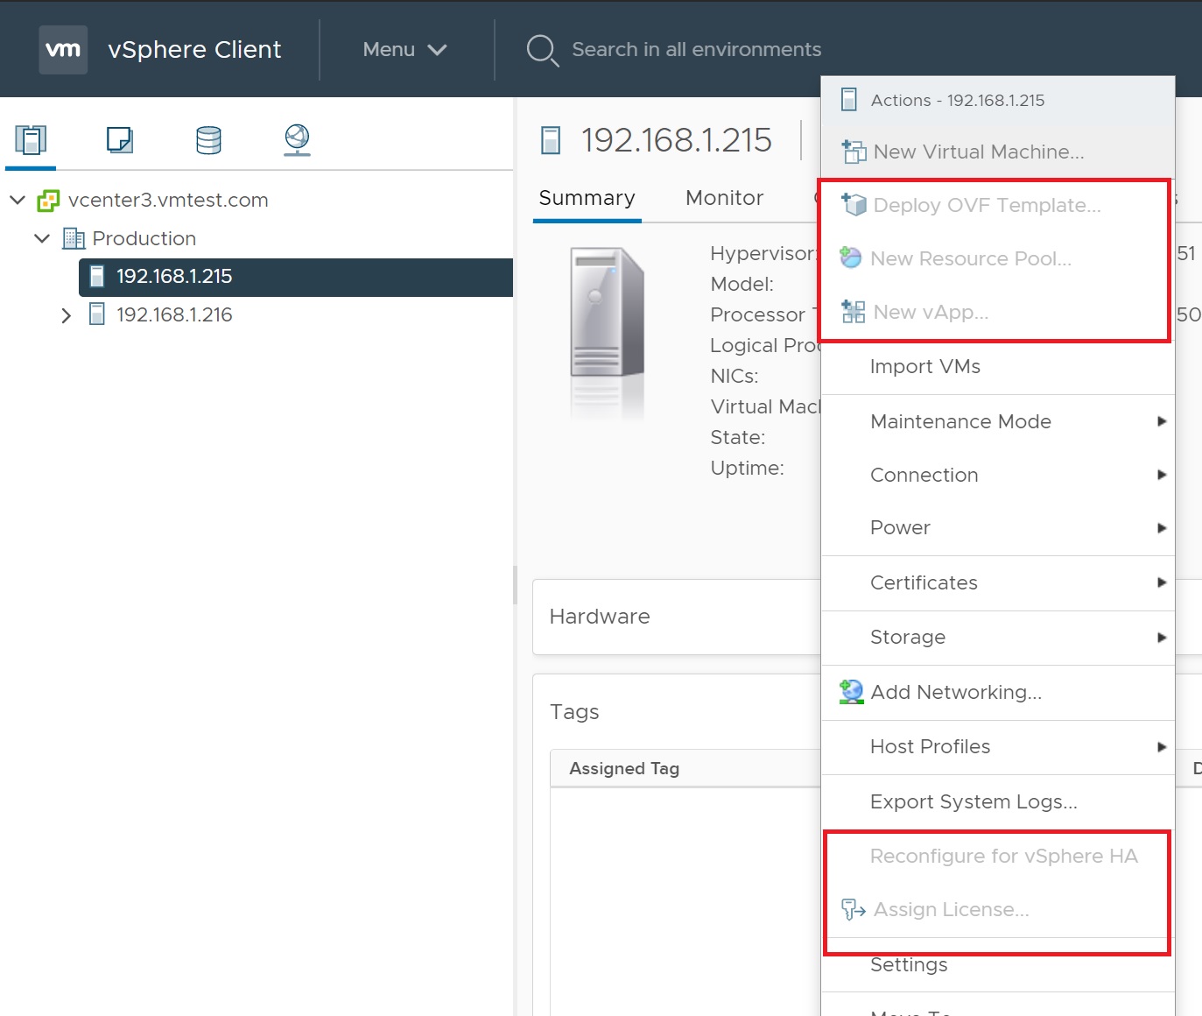
Task: Click in the Search in all environments field
Action: point(697,50)
